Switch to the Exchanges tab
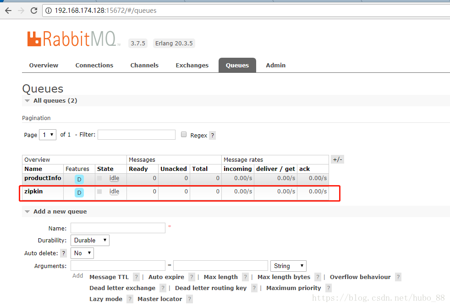Screen dimensions: 450x307 [x=192, y=65]
